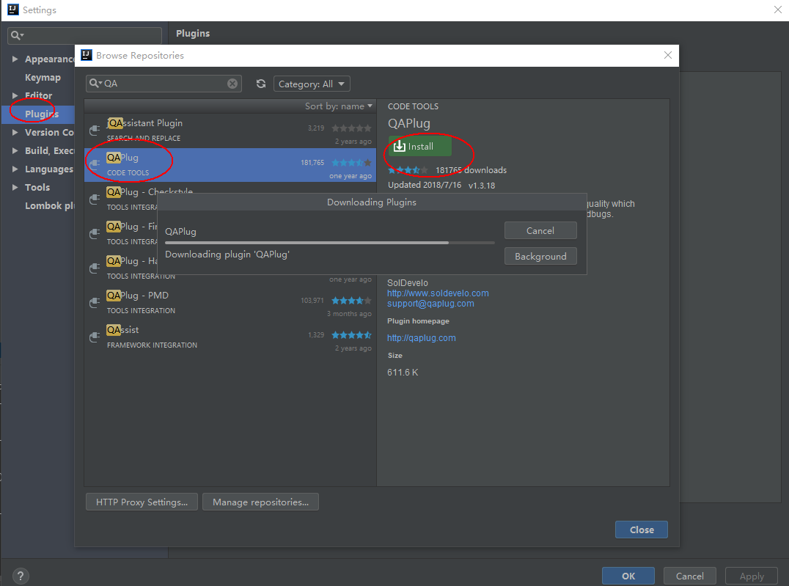Open the Category: All dropdown
789x586 pixels.
(x=312, y=84)
